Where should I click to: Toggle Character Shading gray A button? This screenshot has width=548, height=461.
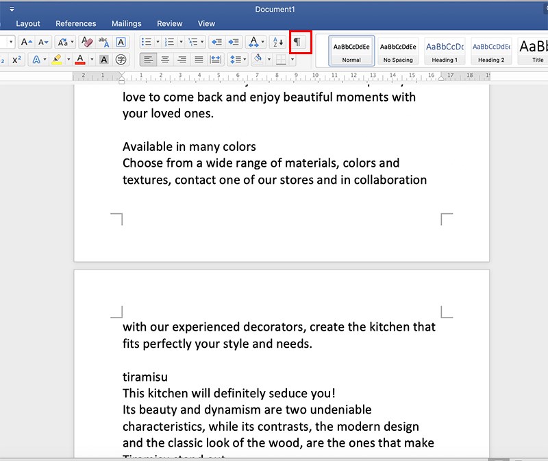pos(104,60)
